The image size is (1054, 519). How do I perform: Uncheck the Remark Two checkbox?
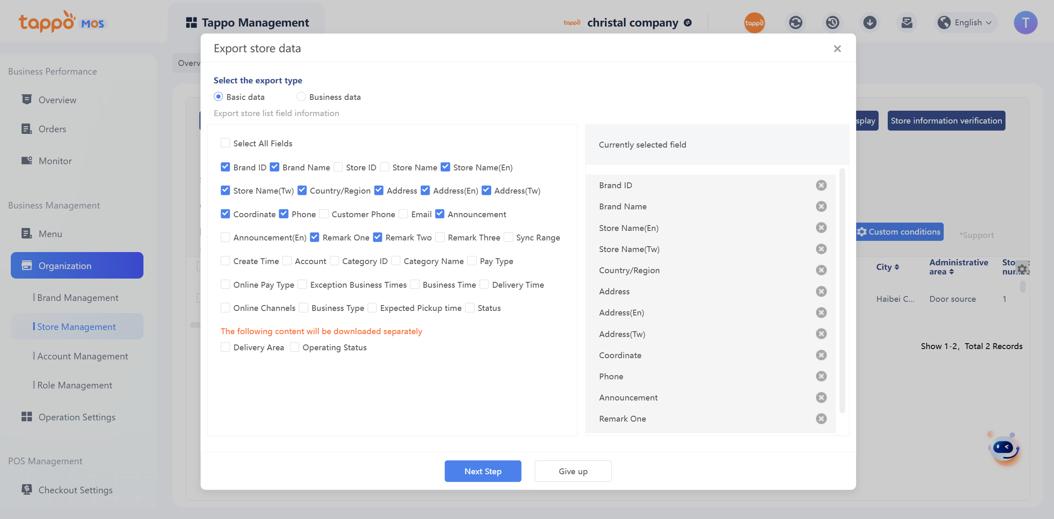coord(377,237)
